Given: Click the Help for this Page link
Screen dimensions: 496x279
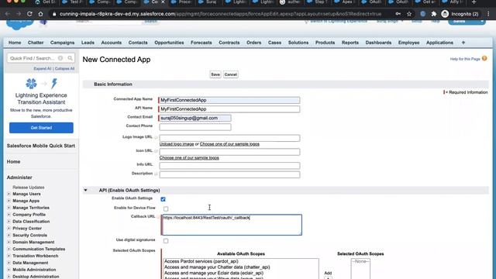Looking at the screenshot, I should pos(465,59).
